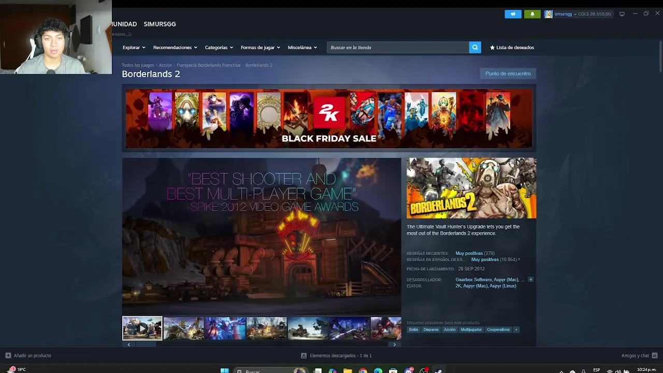
Task: Select the Cooperativos tag
Action: coord(498,329)
